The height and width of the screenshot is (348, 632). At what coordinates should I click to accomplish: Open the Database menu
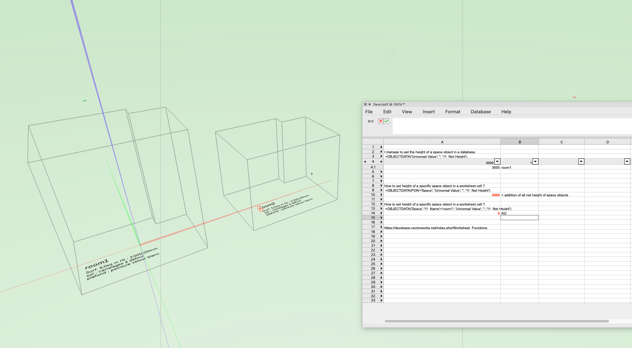click(480, 112)
